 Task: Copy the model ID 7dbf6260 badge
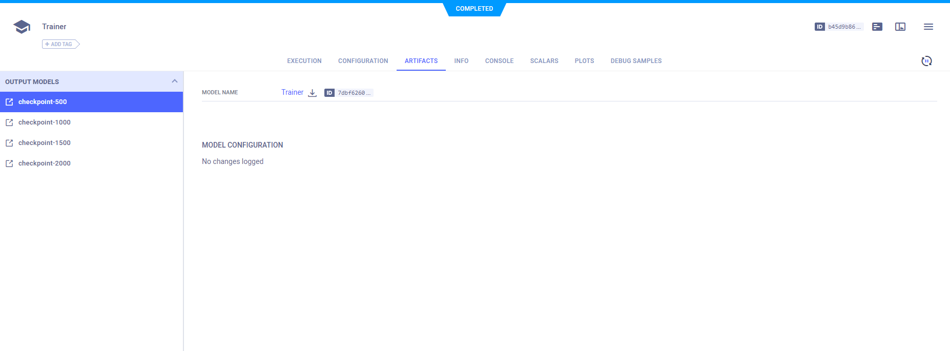tap(348, 93)
